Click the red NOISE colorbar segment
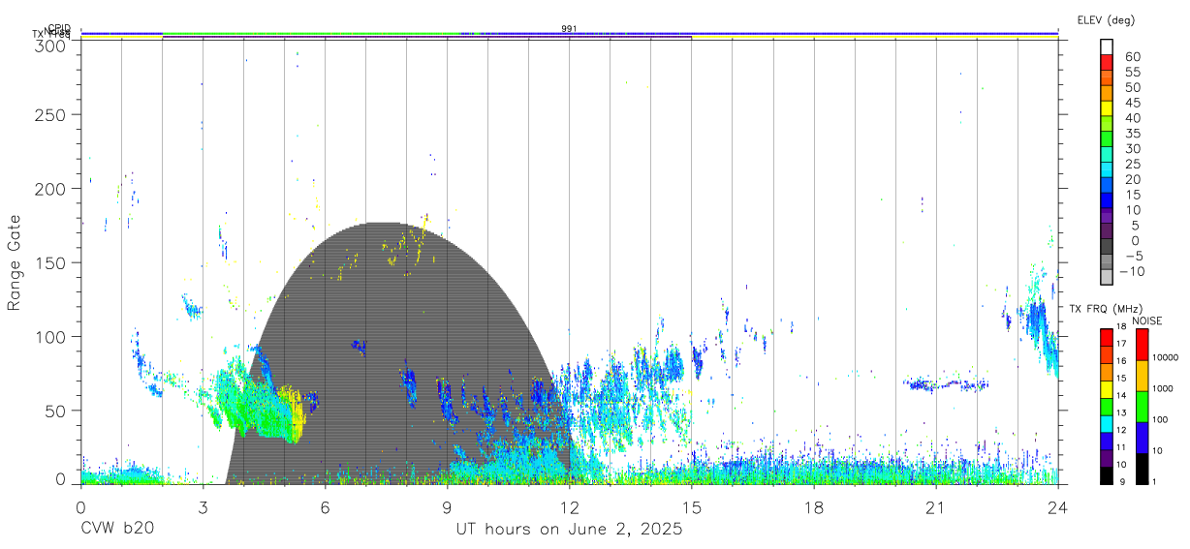The image size is (1190, 549). [x=1143, y=345]
